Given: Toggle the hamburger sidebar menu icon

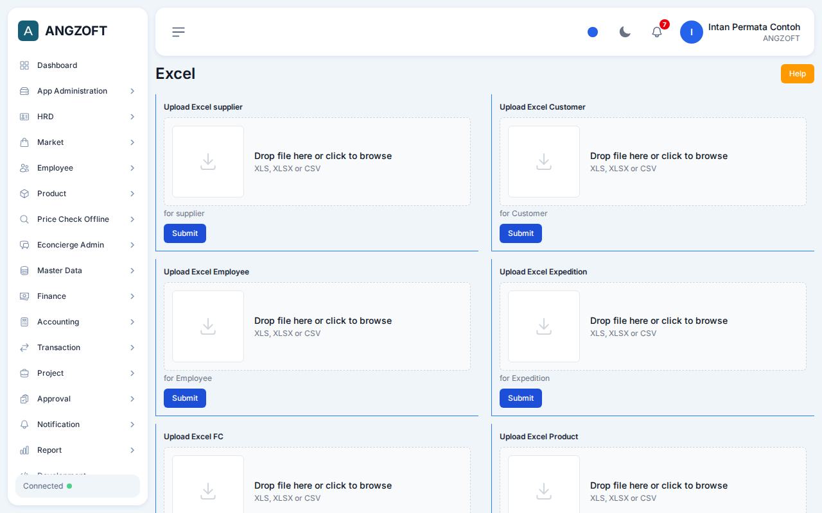Looking at the screenshot, I should [179, 32].
